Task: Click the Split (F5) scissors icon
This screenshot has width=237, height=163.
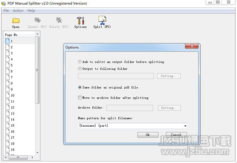Action: (x=102, y=20)
